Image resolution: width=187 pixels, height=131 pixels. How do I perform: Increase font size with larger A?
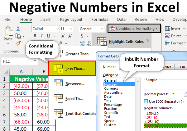point(63,36)
